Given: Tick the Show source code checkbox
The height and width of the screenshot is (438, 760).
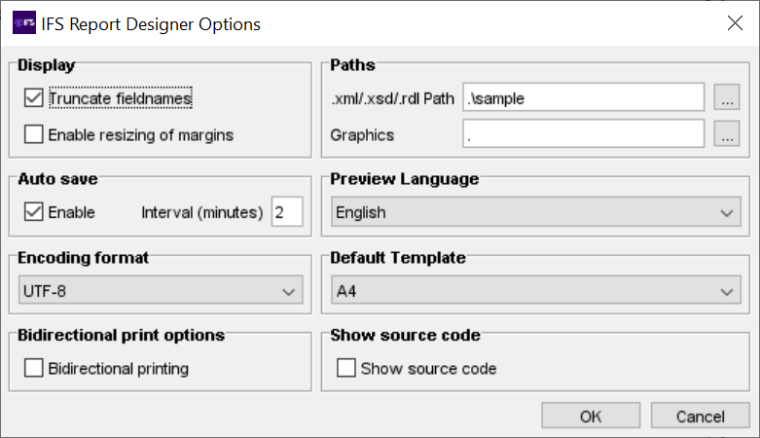Looking at the screenshot, I should point(346,368).
